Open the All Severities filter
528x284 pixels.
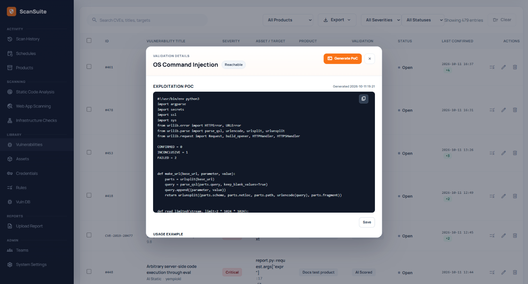click(x=381, y=20)
